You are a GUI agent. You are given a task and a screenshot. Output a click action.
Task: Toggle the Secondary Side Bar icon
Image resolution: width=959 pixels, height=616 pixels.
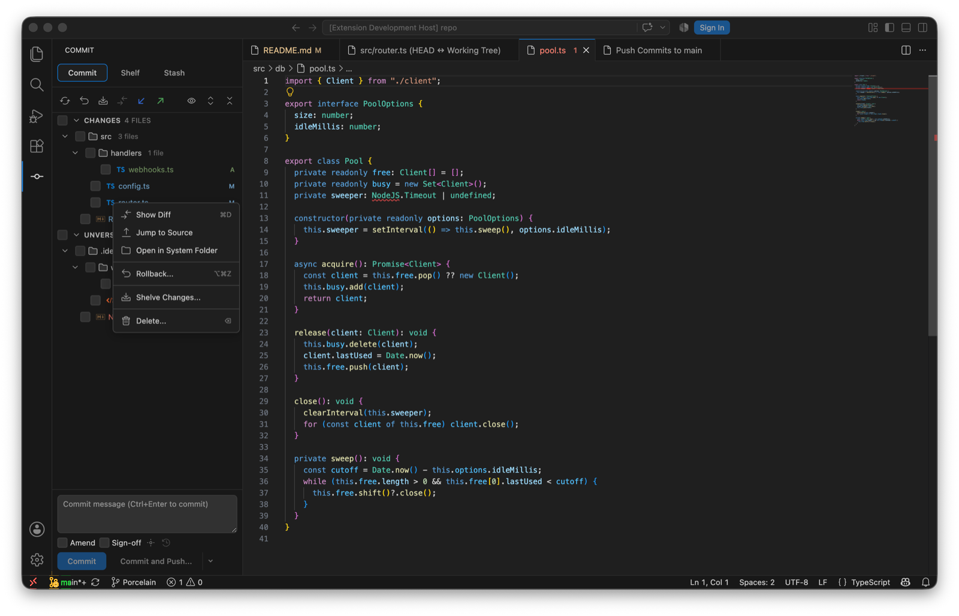[923, 28]
